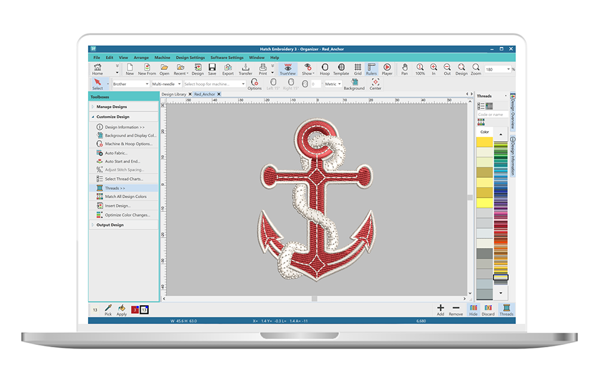The height and width of the screenshot is (382, 599).
Task: Click Add thread color plus icon
Action: [440, 310]
